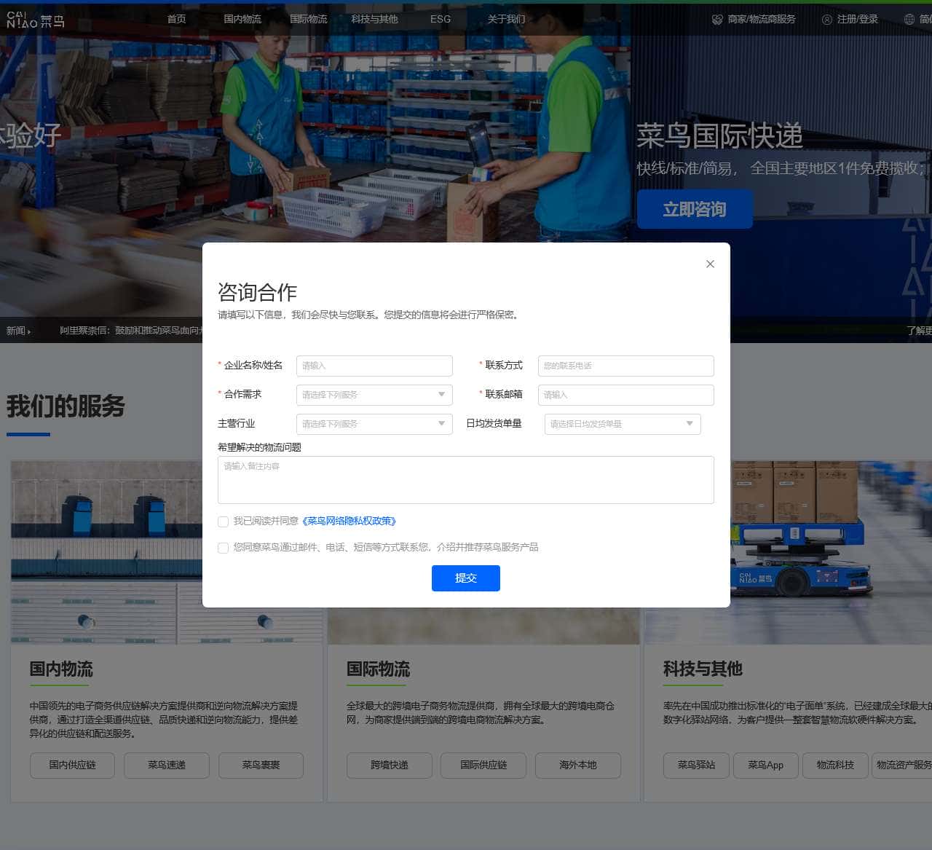
Task: Click the 咨询合作 dialog title
Action: [x=257, y=292]
